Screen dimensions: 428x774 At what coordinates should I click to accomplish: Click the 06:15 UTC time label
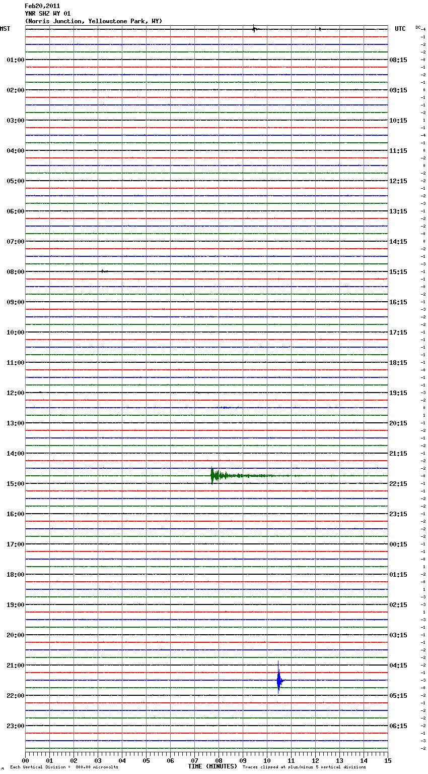click(x=398, y=726)
